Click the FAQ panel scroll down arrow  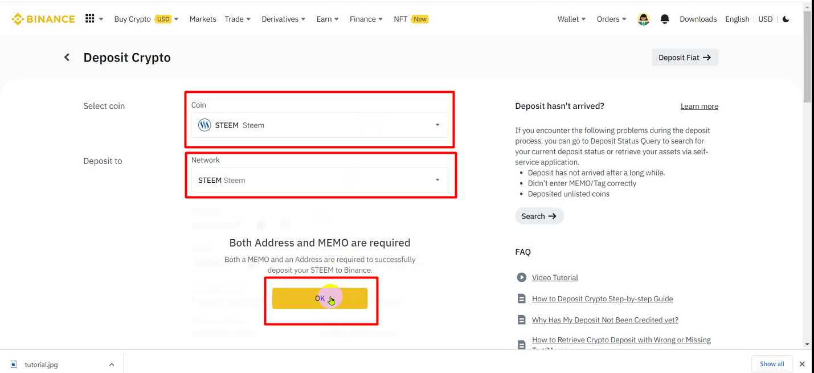[806, 345]
